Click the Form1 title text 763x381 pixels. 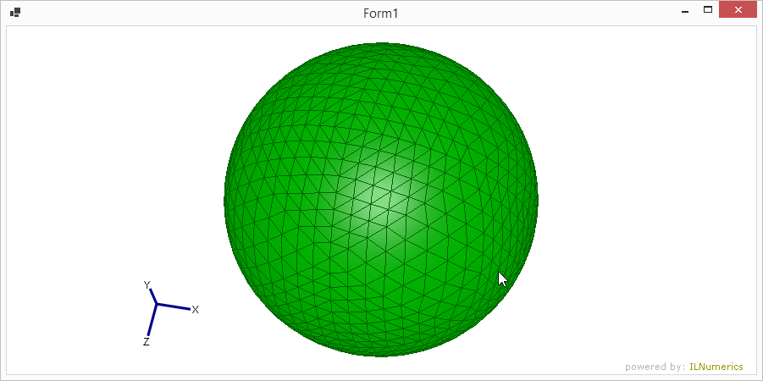coord(381,14)
